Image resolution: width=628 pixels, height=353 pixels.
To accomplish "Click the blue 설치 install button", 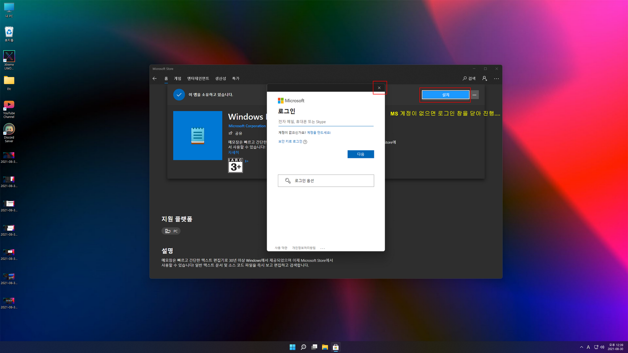I will click(x=445, y=95).
